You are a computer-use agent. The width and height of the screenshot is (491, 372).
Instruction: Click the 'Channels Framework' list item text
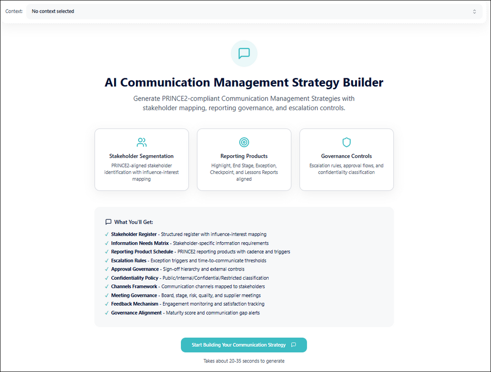click(x=188, y=287)
